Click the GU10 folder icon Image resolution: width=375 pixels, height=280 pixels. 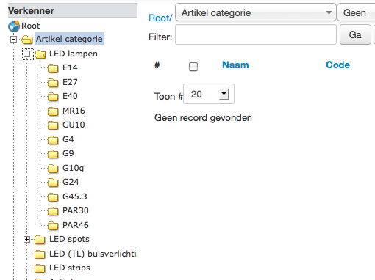pyautogui.click(x=53, y=125)
